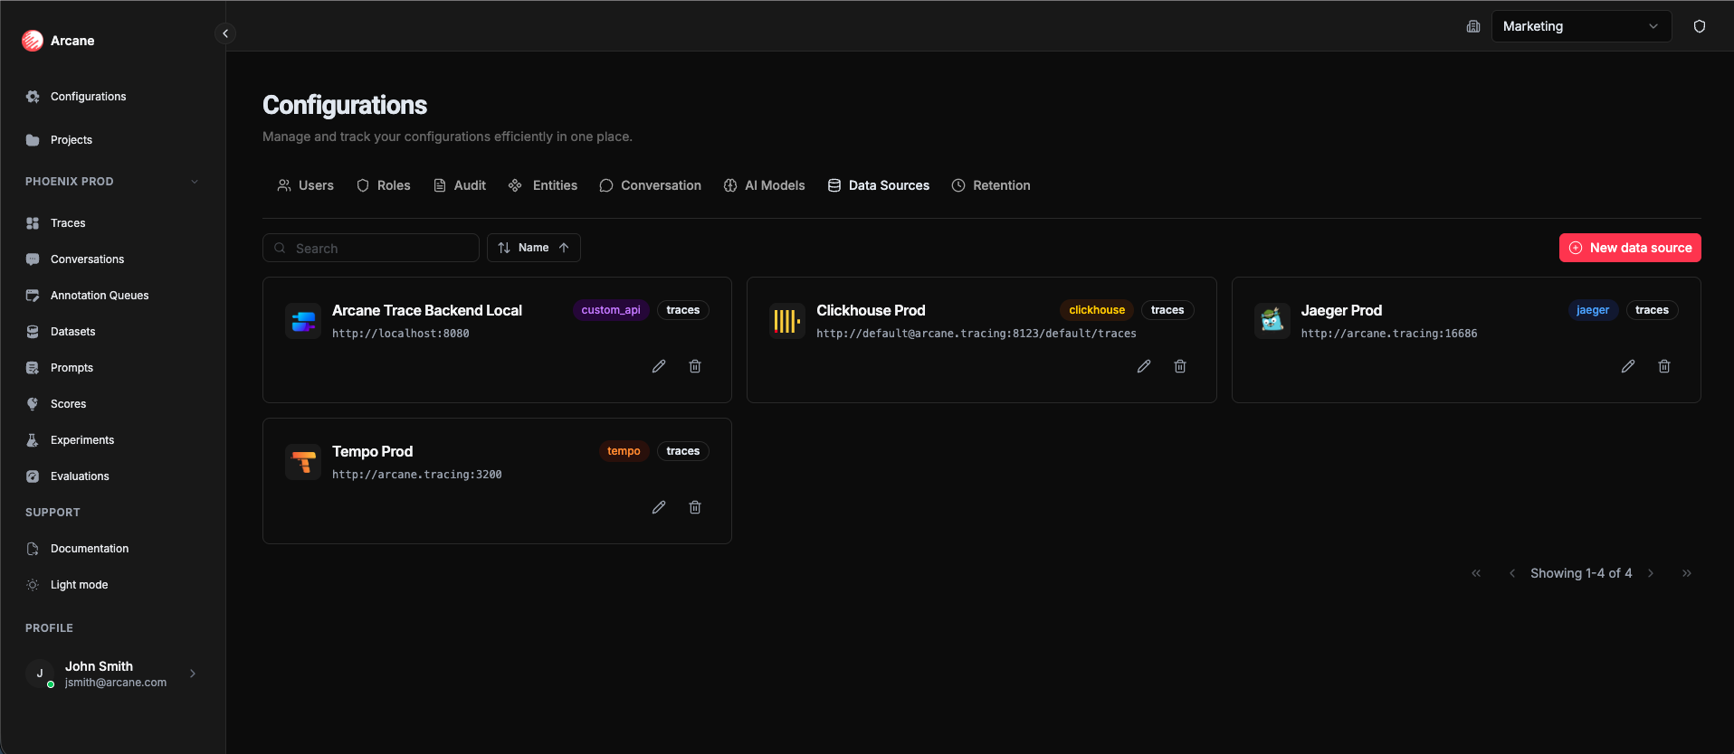Click the Tempo Prod logo thumbnail
This screenshot has width=1734, height=754.
point(303,462)
